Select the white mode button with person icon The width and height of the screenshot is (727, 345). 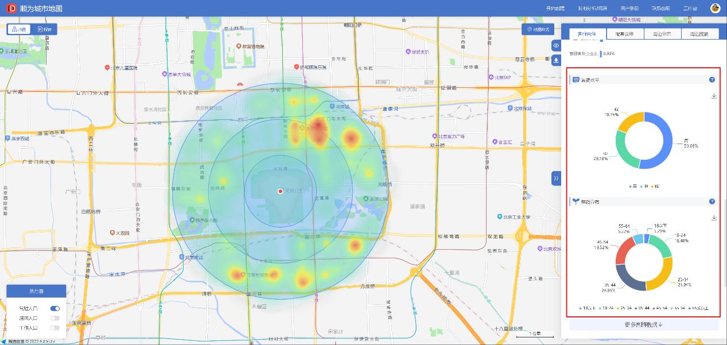pyautogui.click(x=19, y=29)
